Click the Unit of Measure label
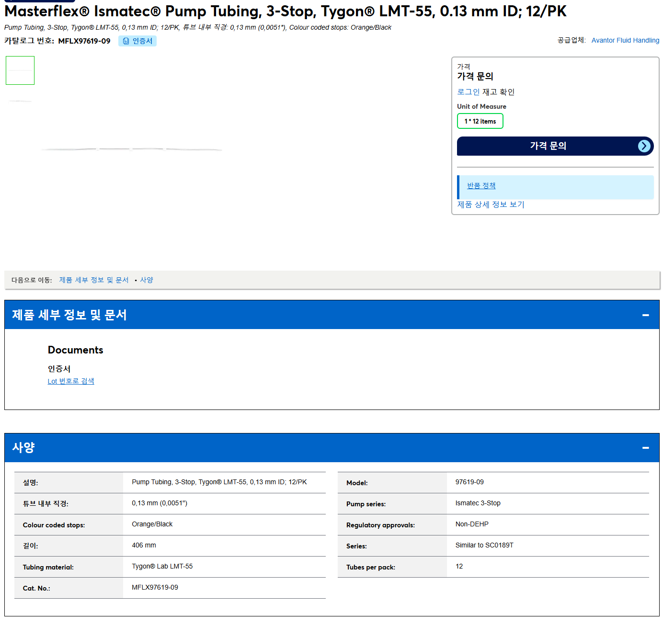This screenshot has height=626, width=663. click(x=481, y=107)
